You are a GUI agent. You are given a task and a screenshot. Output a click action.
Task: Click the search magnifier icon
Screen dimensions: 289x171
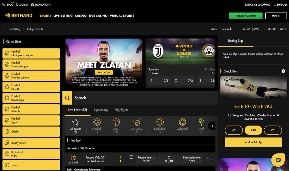(67, 98)
